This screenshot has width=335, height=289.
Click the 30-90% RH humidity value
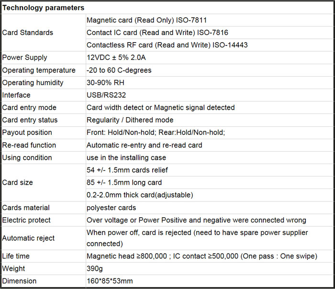pos(105,82)
